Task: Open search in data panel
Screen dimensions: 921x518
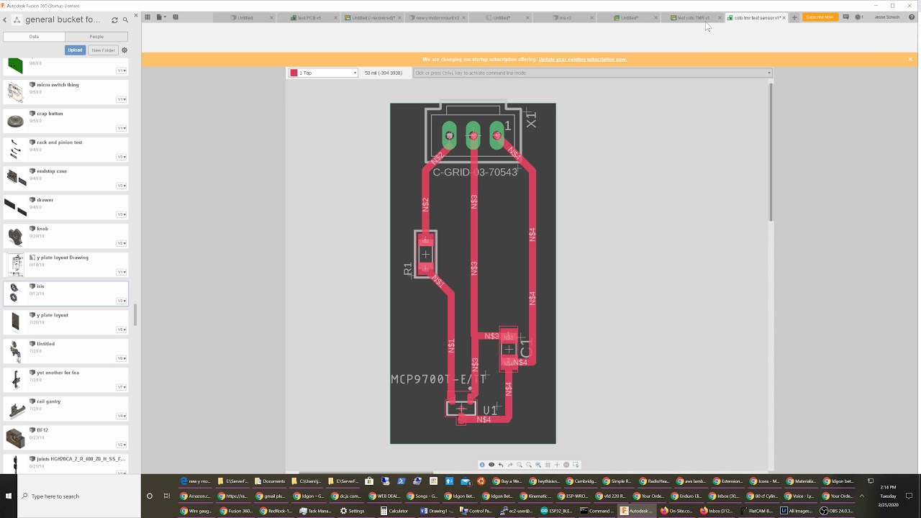Action: [125, 20]
